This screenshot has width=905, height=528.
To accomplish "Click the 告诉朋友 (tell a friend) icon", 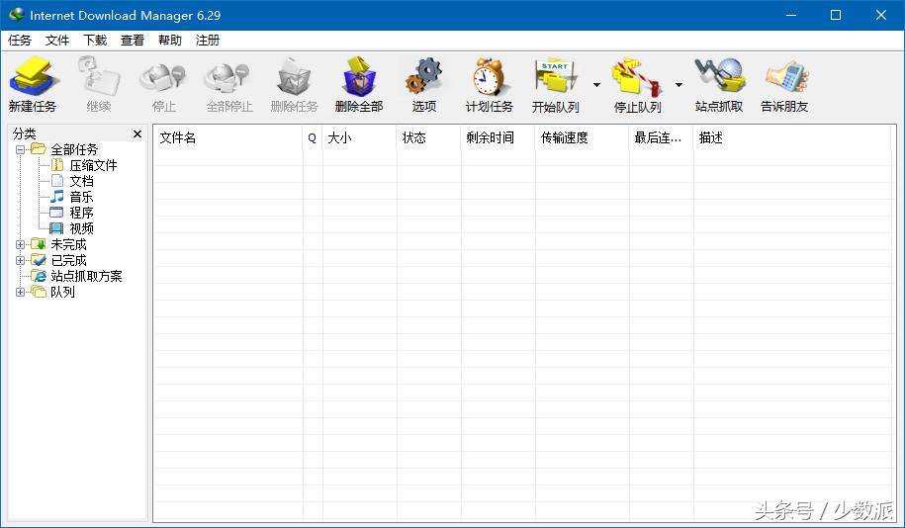I will point(784,77).
